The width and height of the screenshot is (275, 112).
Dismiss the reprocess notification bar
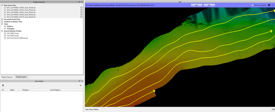tap(273, 5)
